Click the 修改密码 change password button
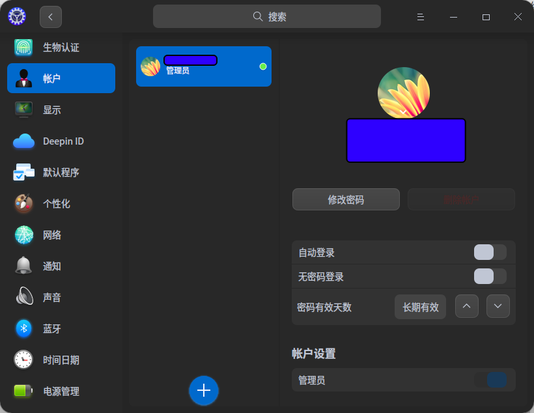This screenshot has height=413, width=534. 346,199
